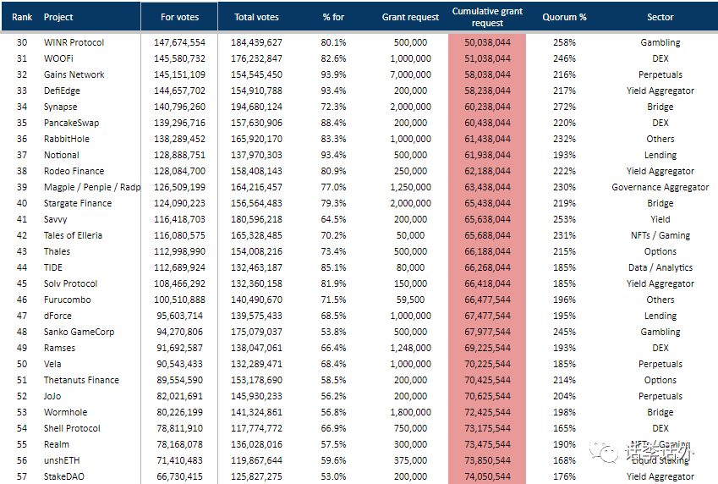Select quorum value 165%

pos(564,428)
